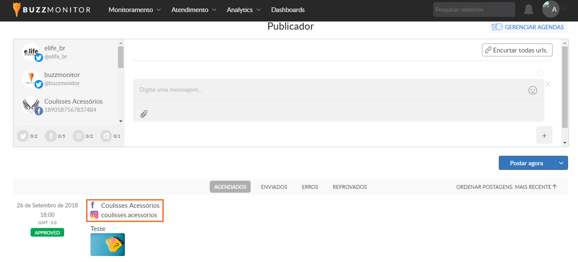Open the Dashboards menu item
Screen dimensions: 578x262
click(x=288, y=9)
